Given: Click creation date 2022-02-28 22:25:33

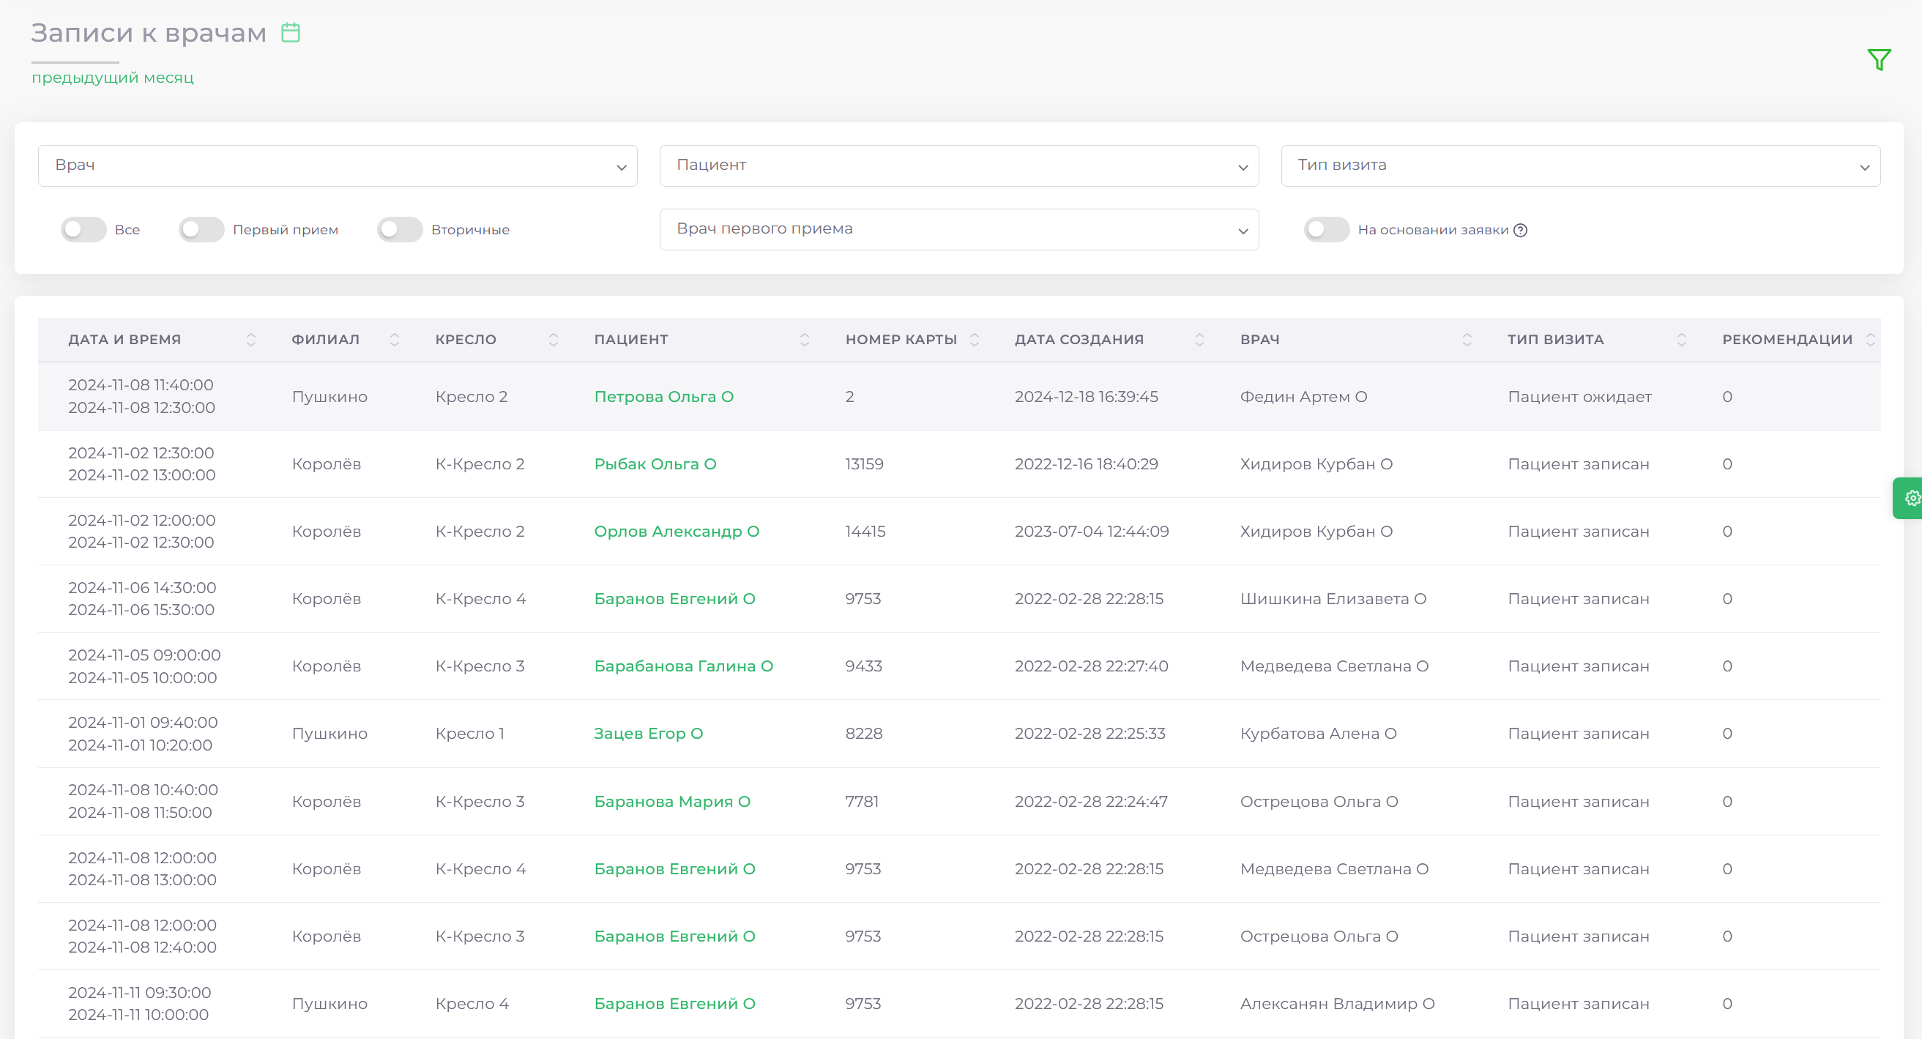Looking at the screenshot, I should click(1089, 734).
